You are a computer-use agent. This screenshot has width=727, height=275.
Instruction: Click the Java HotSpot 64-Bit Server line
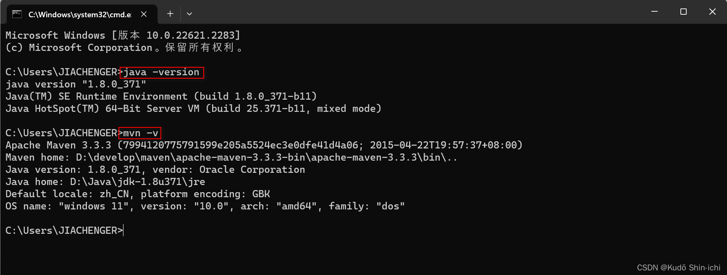pos(193,109)
